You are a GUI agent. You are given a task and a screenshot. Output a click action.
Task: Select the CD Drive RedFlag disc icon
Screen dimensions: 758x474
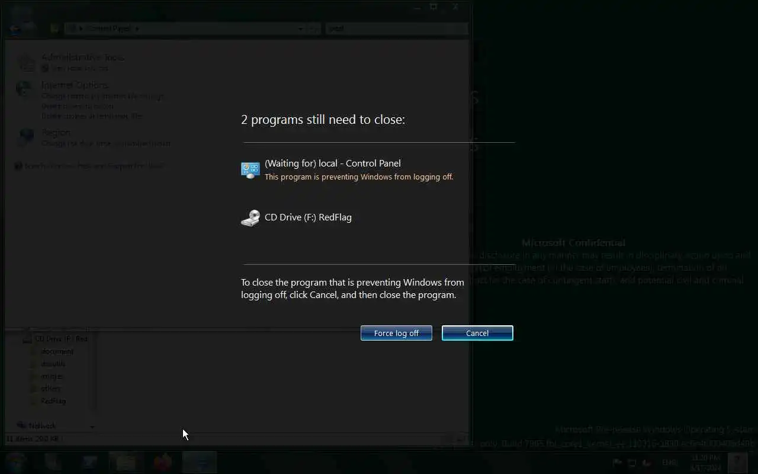pos(250,218)
